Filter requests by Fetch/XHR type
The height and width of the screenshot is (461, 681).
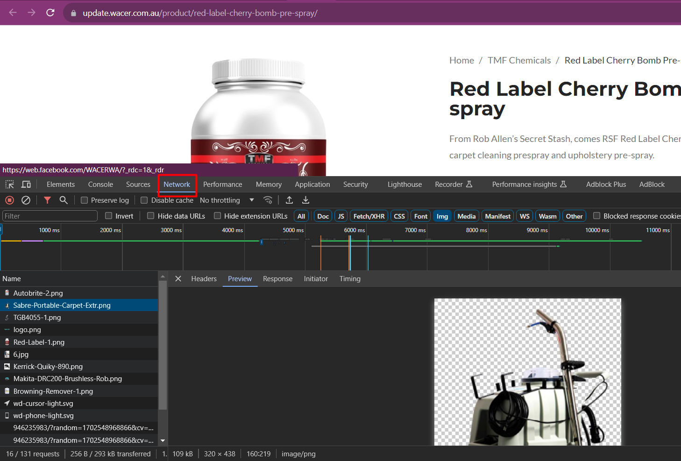[x=369, y=216]
